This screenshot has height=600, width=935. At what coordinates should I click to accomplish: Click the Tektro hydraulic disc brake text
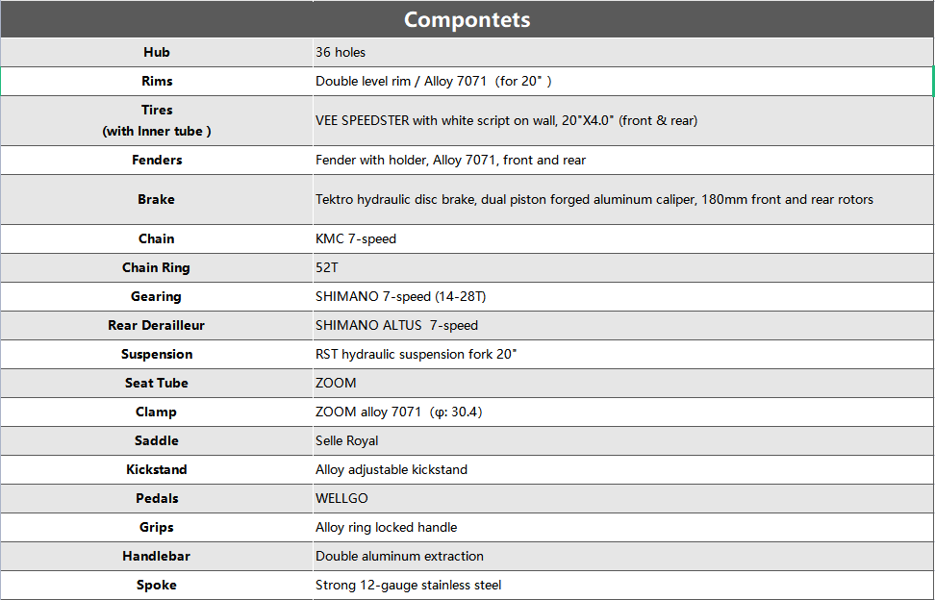(x=594, y=199)
